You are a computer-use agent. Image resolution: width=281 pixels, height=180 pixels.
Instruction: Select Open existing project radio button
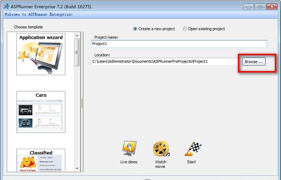(x=185, y=29)
